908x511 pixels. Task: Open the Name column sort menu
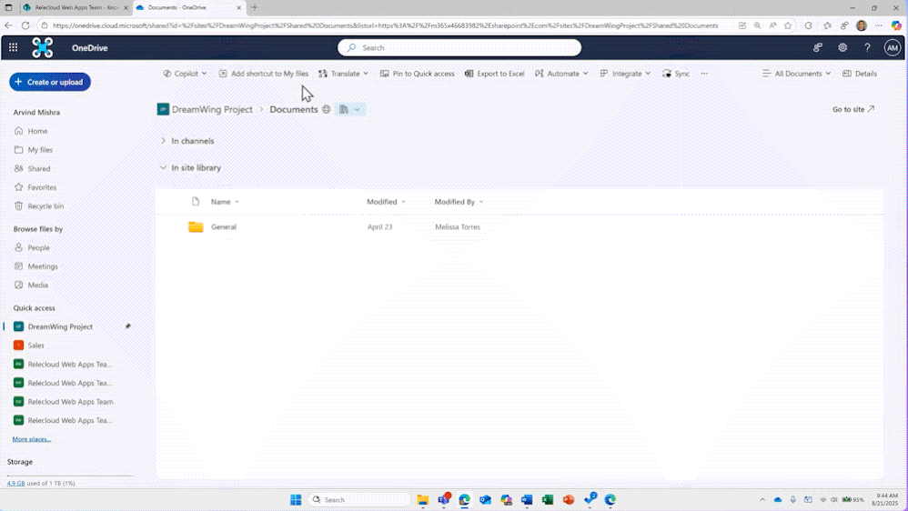tap(226, 201)
